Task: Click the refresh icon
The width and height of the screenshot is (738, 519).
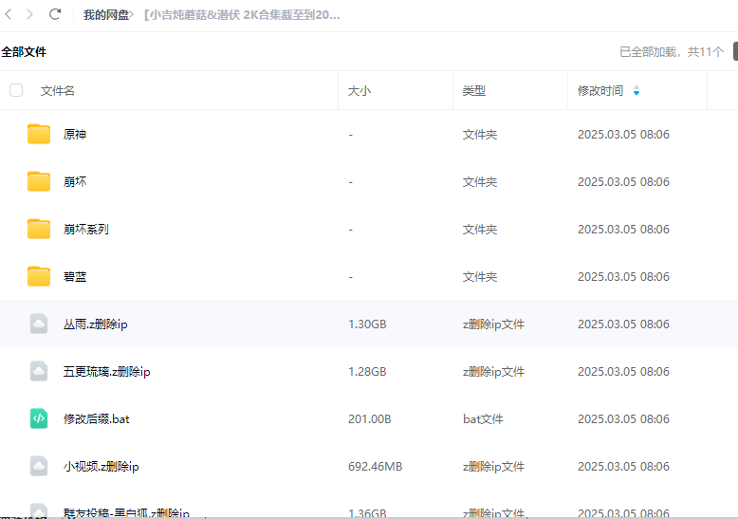Action: [55, 14]
